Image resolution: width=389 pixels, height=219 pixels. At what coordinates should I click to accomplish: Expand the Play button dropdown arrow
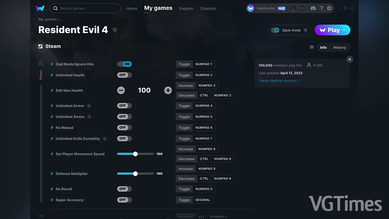point(344,30)
